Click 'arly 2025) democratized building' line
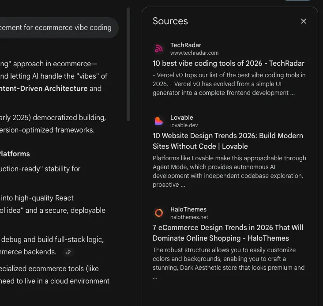The height and width of the screenshot is (306, 323). (53, 117)
